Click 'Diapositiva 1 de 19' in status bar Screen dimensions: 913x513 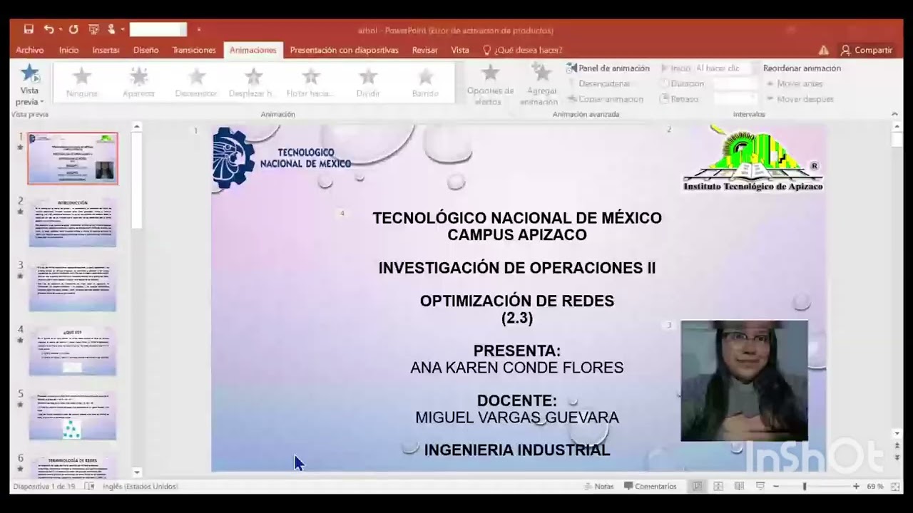(45, 487)
